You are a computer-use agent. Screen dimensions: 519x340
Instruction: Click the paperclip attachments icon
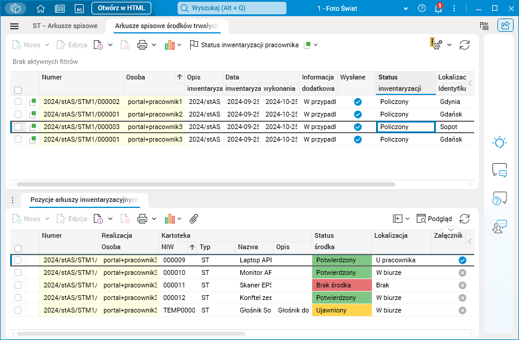194,219
